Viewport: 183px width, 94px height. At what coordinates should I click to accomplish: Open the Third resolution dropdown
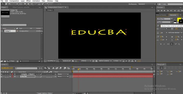tap(86, 61)
